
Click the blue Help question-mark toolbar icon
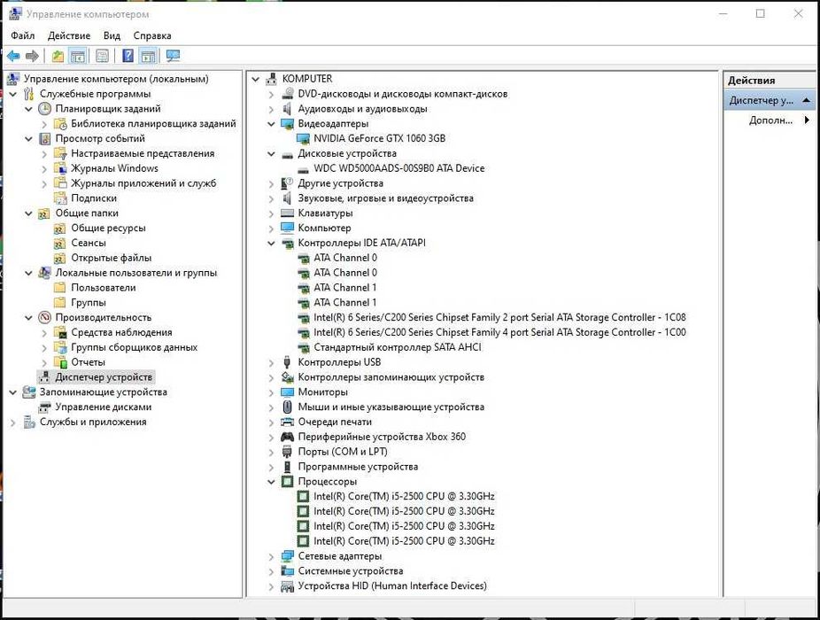128,56
